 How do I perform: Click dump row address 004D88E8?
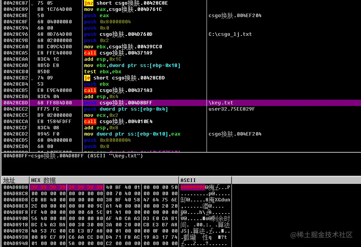click(16, 206)
